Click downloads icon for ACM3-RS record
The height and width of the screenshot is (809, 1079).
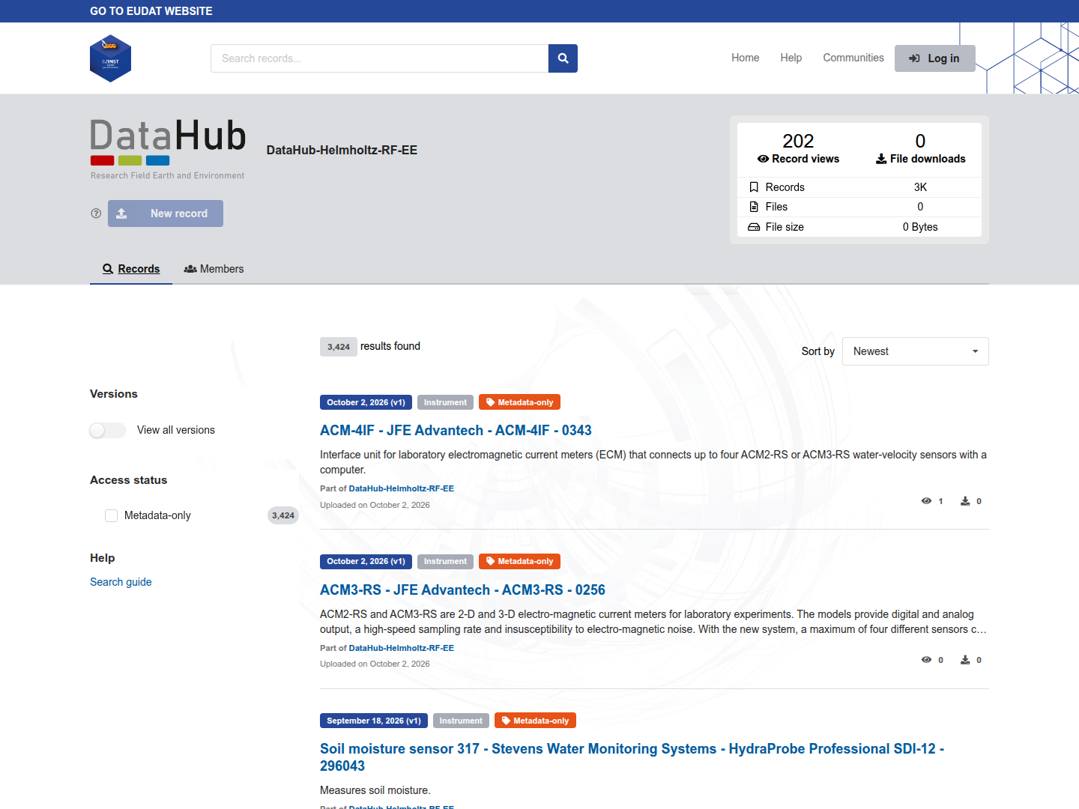tap(965, 660)
